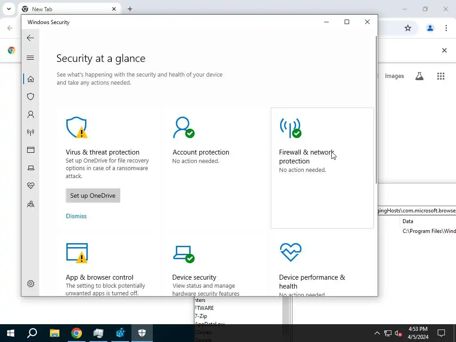
Task: Open the hamburger navigation menu
Action: pos(30,57)
